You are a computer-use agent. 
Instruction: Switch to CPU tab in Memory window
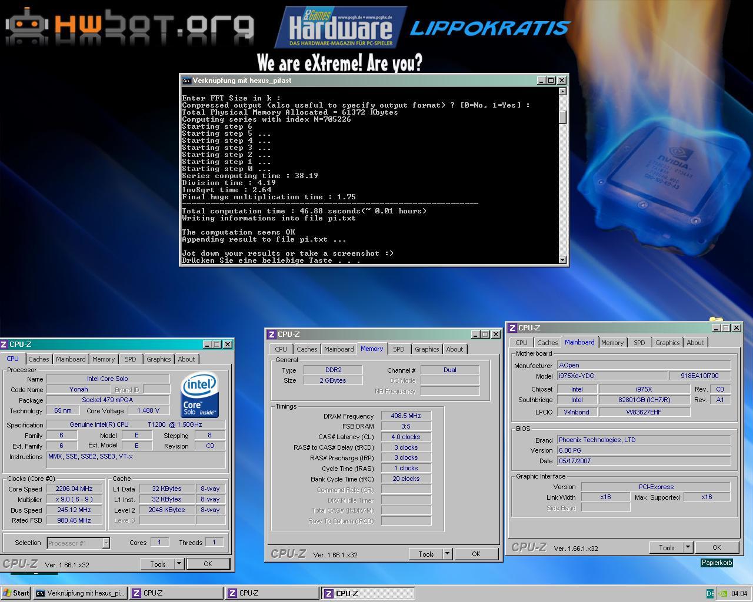pos(281,349)
